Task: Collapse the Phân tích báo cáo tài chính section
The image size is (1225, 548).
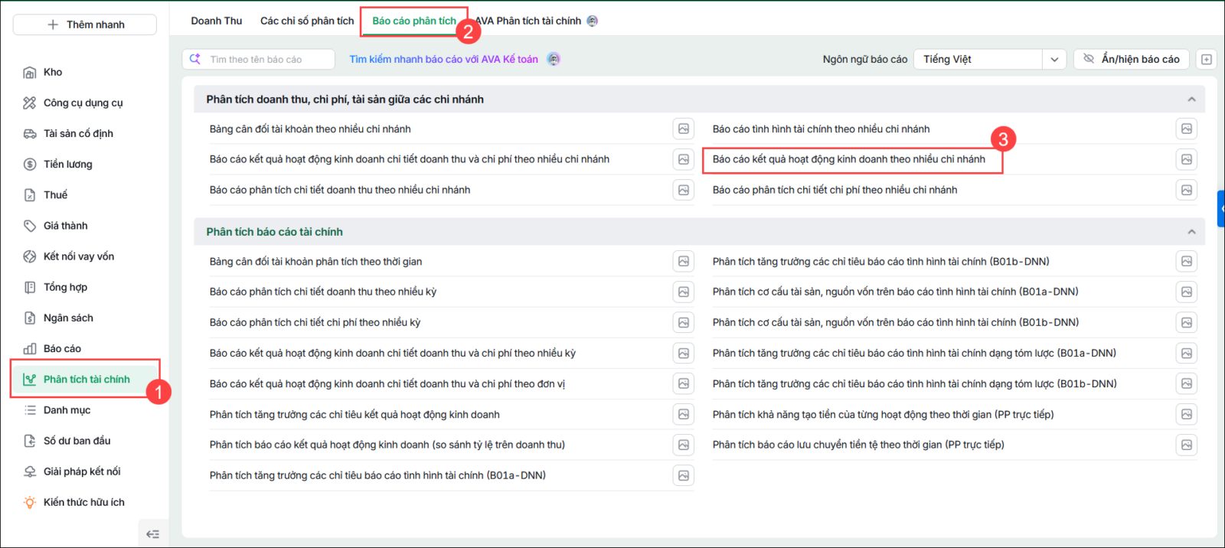Action: tap(1191, 232)
